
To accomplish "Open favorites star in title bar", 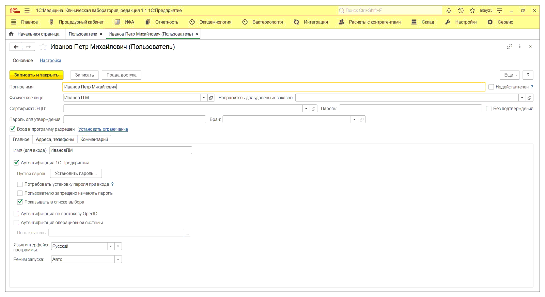I will tap(472, 11).
